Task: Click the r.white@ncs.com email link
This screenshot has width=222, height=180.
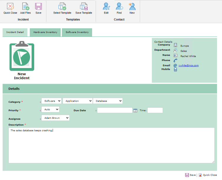Action: pyautogui.click(x=189, y=65)
